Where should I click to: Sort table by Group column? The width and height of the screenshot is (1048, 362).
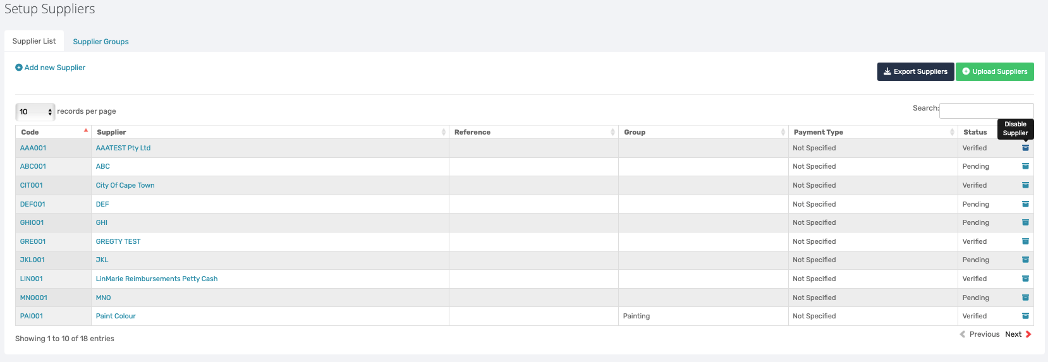[x=704, y=132]
